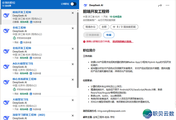Click the 10 位申请者 applicant count
Viewport: 176px width, 120px height.
(x=116, y=17)
